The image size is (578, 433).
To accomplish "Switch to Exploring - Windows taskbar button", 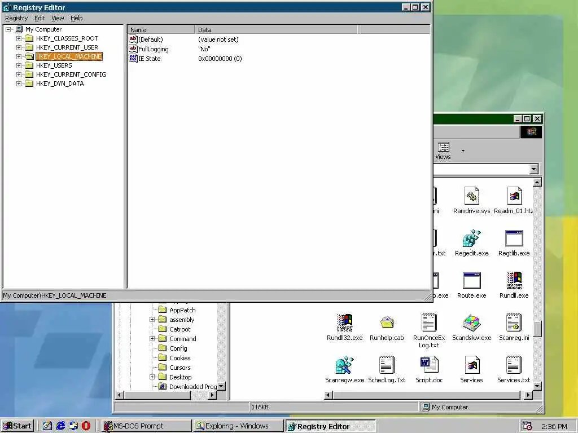I will pyautogui.click(x=238, y=426).
